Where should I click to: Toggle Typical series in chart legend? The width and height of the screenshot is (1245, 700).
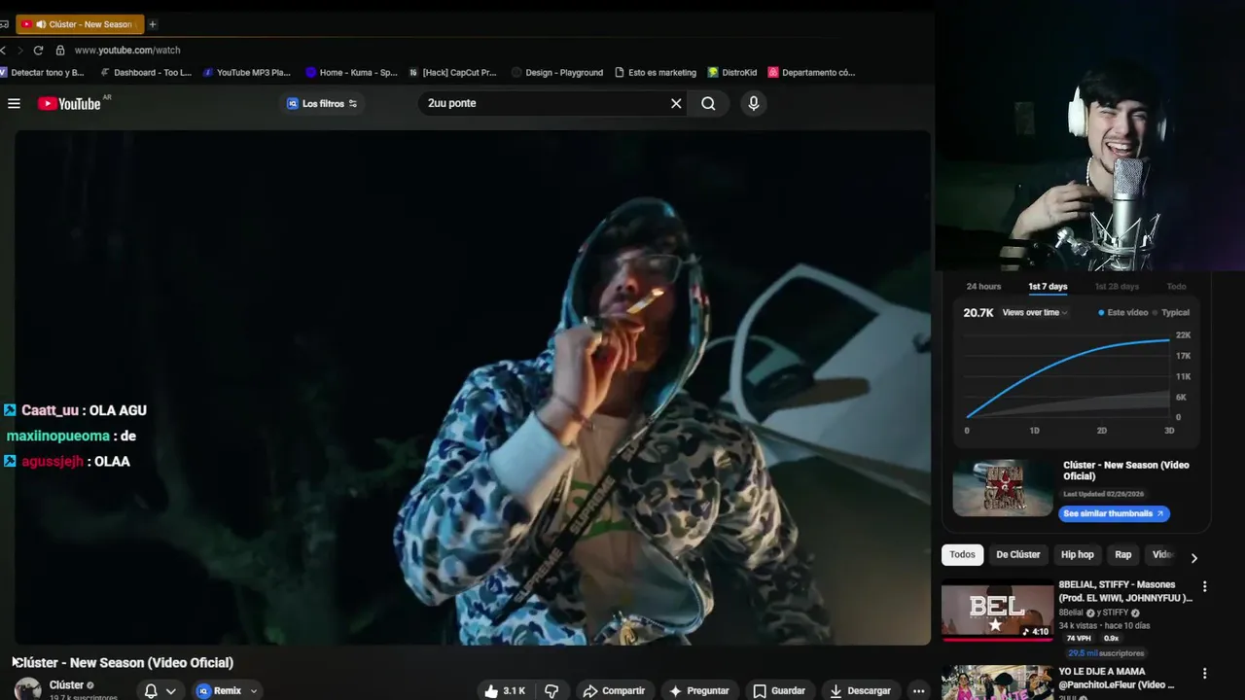click(x=1170, y=313)
